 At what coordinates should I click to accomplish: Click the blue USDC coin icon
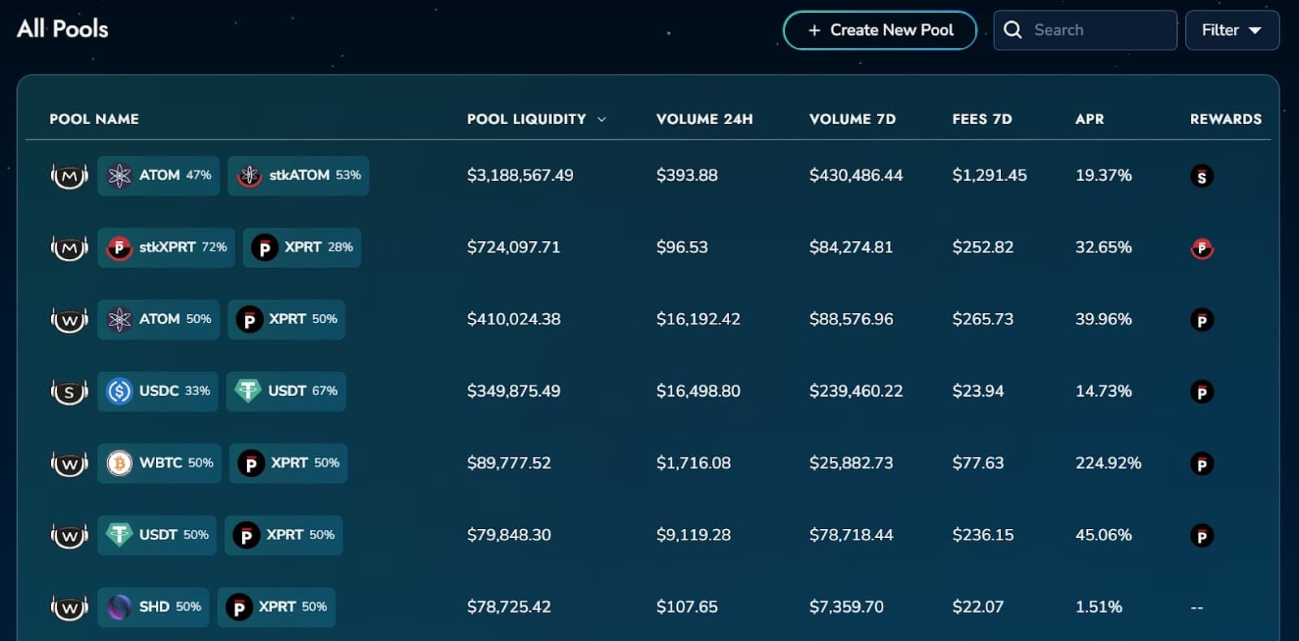click(x=119, y=391)
